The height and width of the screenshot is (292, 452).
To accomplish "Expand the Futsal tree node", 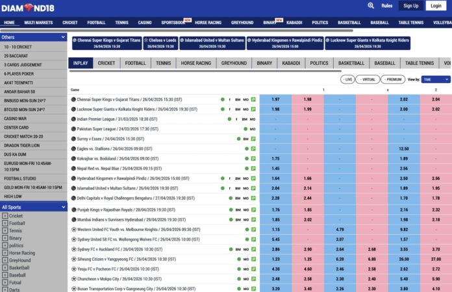I will (x=5, y=282).
